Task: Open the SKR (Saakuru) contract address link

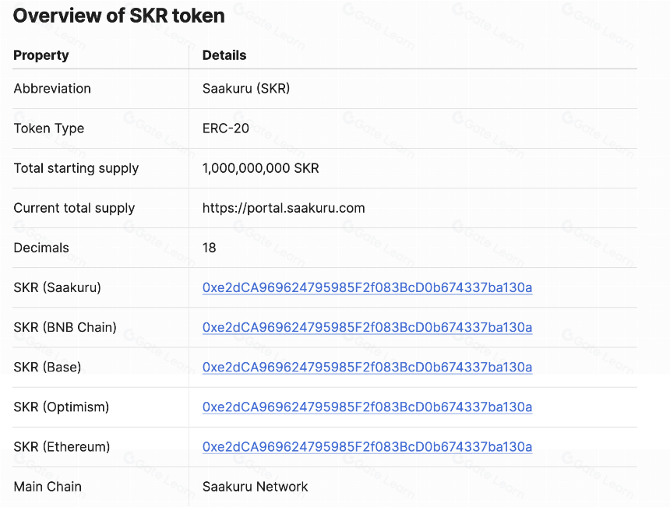Action: pos(367,287)
